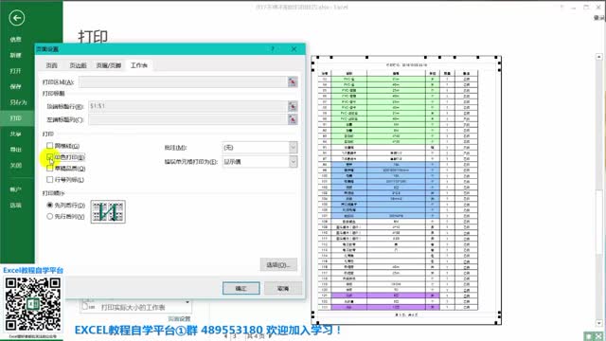Enable the gridlines checkbox
Screen dimensions: 606x341
pos(50,146)
